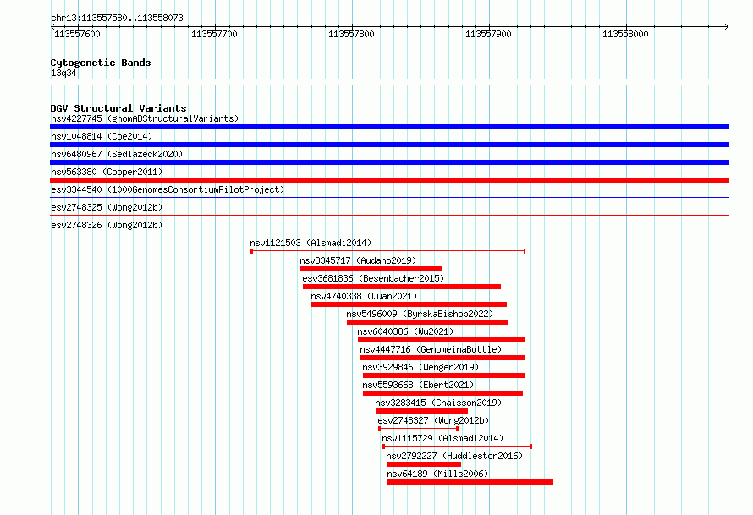Click the chr13:113557580..113558073 coordinate label
This screenshot has height=515, width=753.
pyautogui.click(x=117, y=18)
